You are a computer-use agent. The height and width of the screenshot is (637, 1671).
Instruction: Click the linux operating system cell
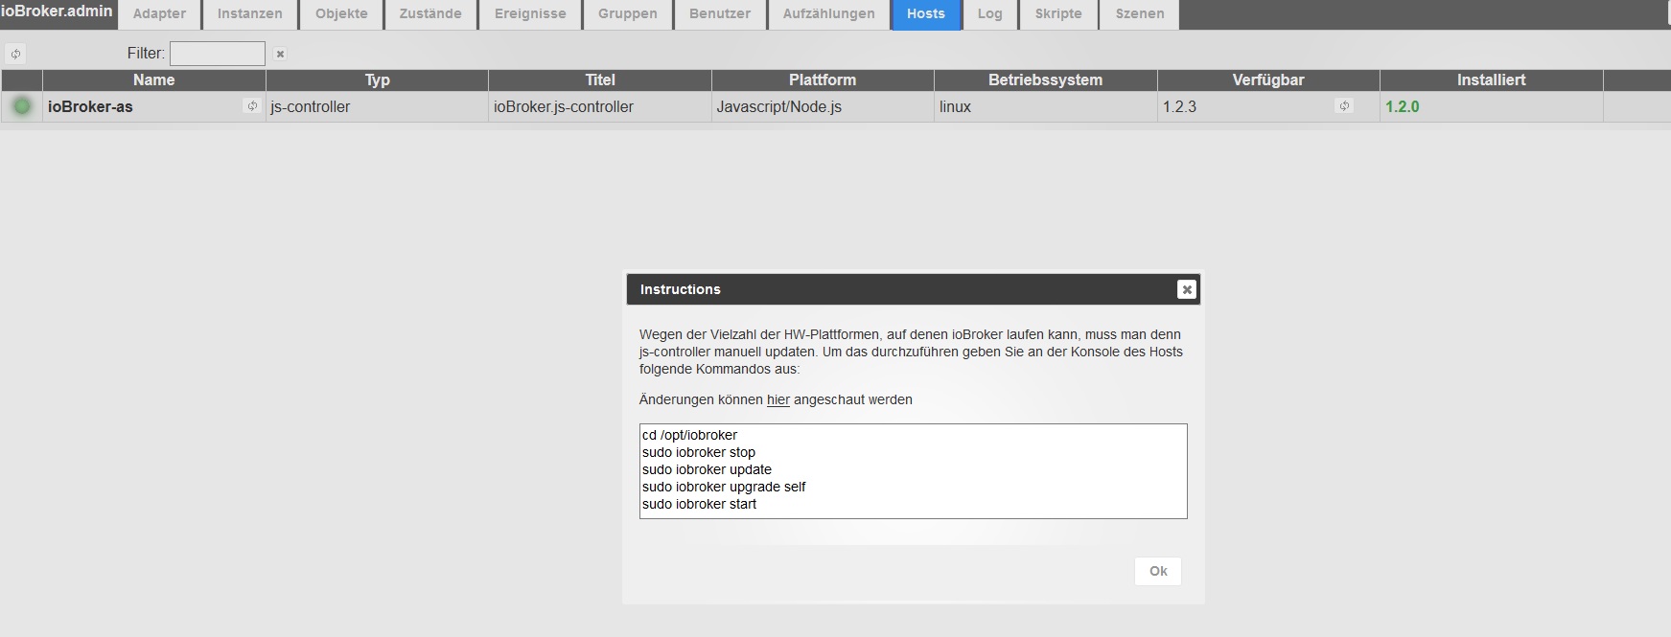coord(1045,106)
